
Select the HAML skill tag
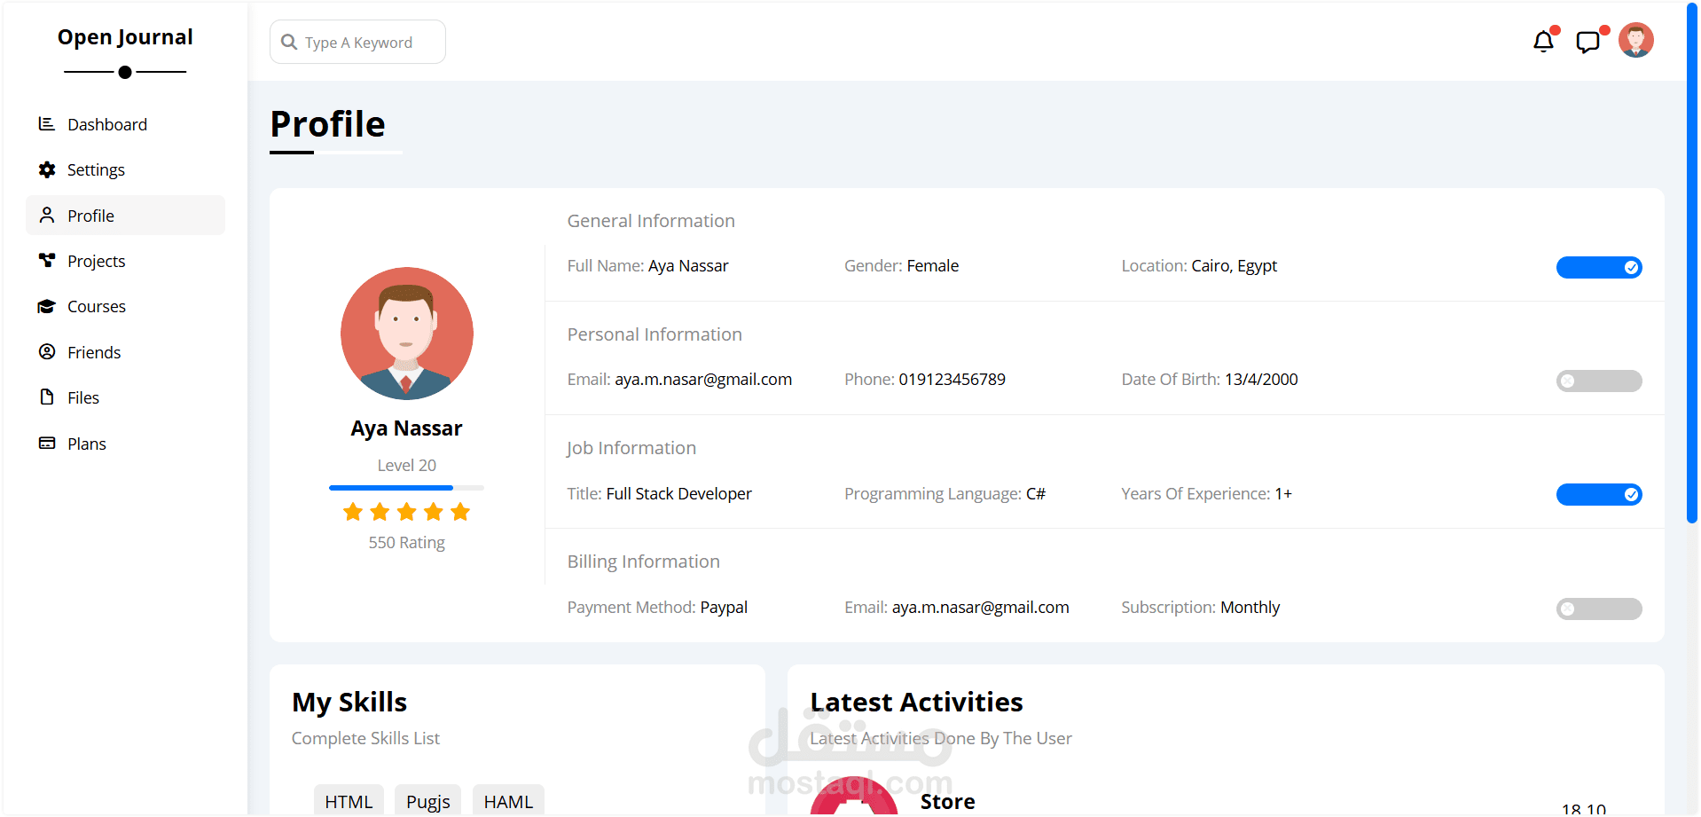coord(508,801)
